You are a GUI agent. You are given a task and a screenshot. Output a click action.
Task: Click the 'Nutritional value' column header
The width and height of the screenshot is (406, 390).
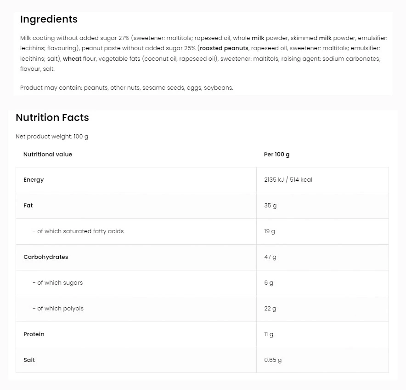tap(48, 155)
